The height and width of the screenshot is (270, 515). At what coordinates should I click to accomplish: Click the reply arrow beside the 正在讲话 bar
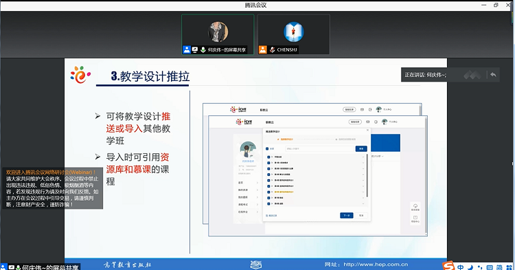(493, 75)
